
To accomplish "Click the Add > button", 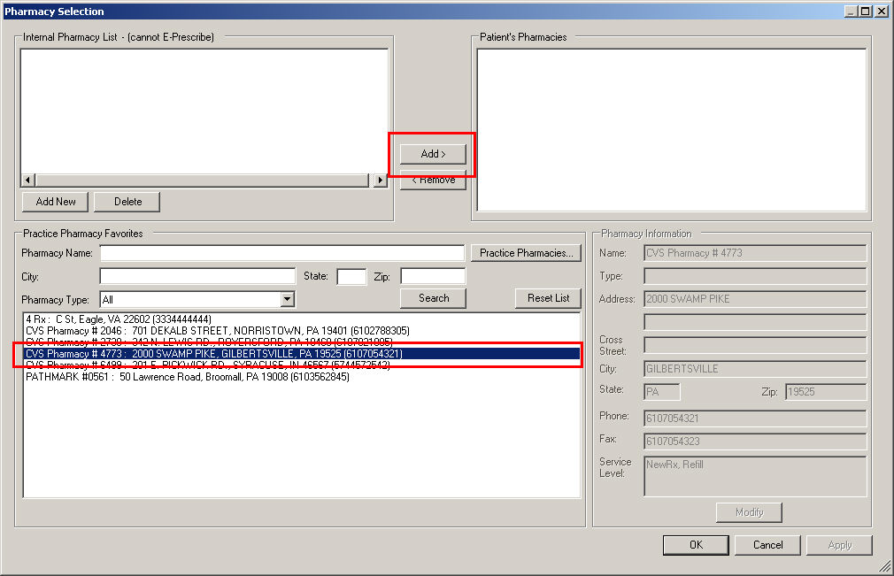I will coord(433,154).
